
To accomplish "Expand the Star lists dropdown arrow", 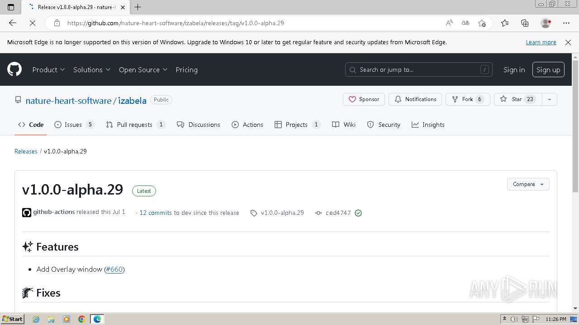I will coord(549,99).
